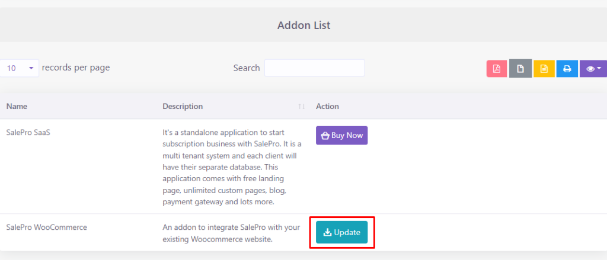The image size is (607, 260).
Task: Select the SalePro SaaS row name
Action: point(28,133)
